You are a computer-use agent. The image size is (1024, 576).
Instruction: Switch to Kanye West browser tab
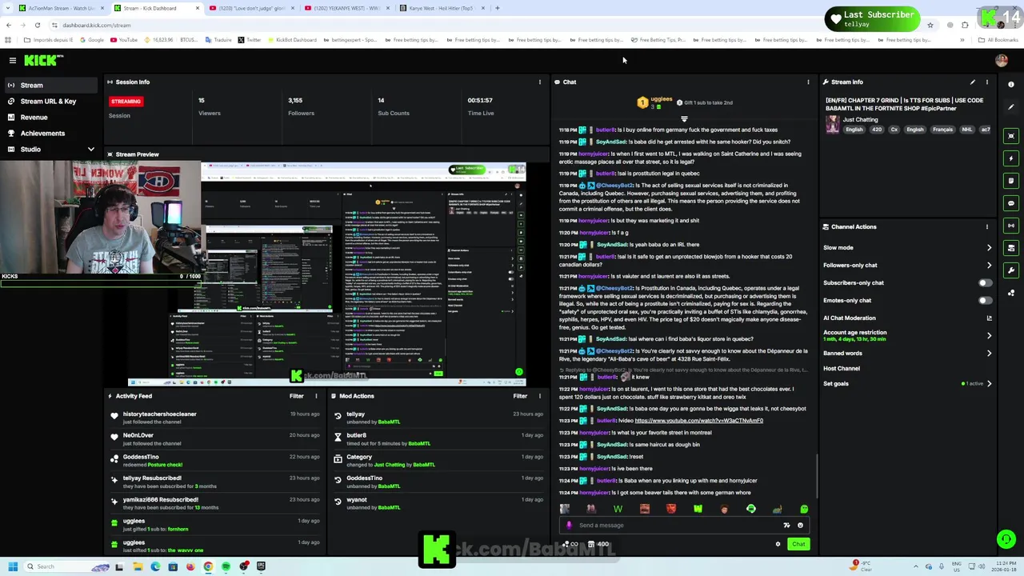pyautogui.click(x=440, y=8)
